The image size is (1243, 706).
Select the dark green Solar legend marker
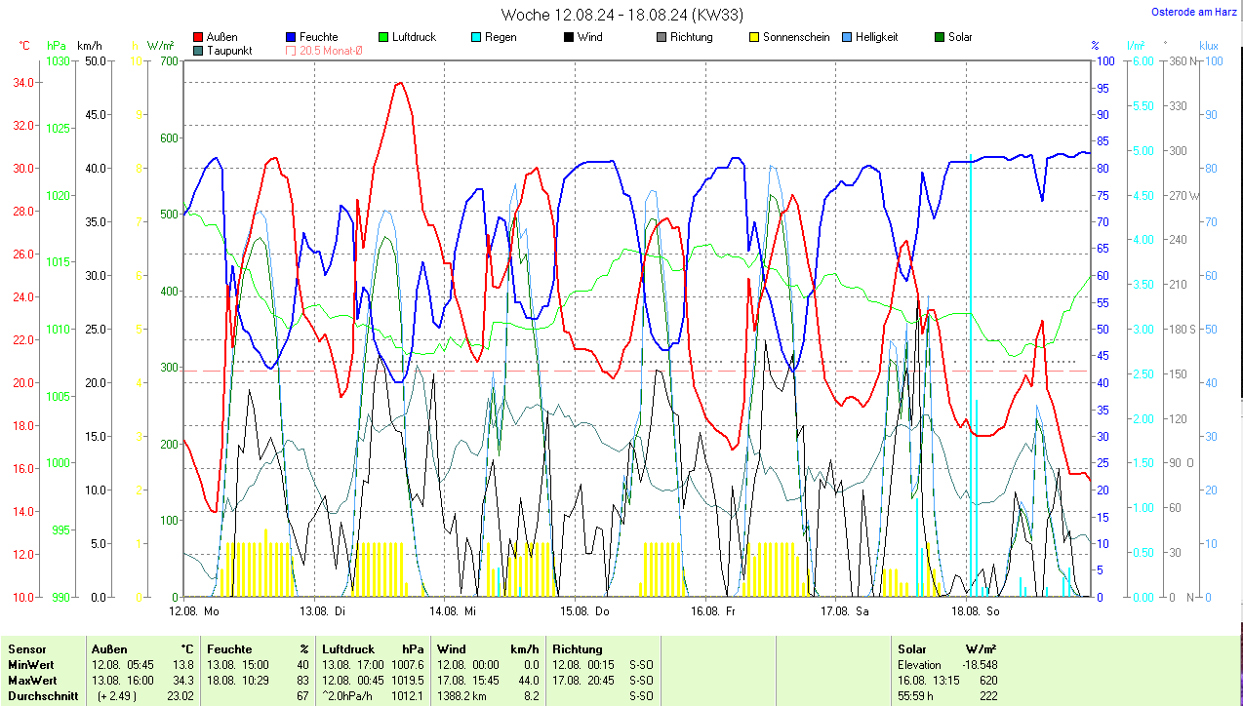[940, 37]
